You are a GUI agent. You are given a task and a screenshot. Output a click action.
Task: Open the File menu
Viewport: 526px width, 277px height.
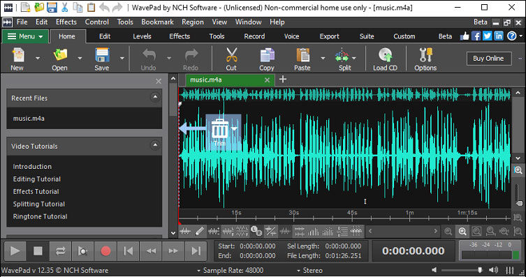point(22,22)
